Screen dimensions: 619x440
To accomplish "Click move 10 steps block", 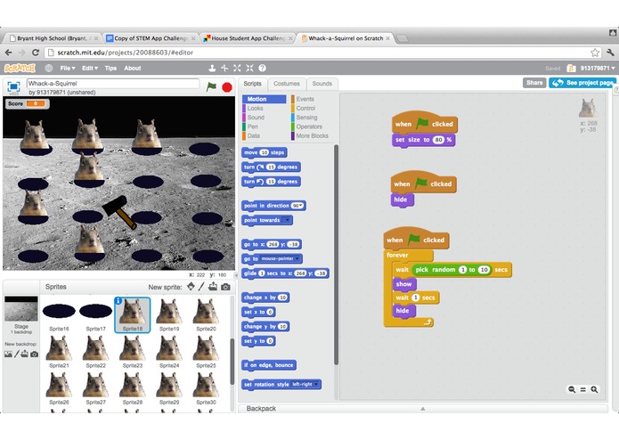I will point(265,152).
